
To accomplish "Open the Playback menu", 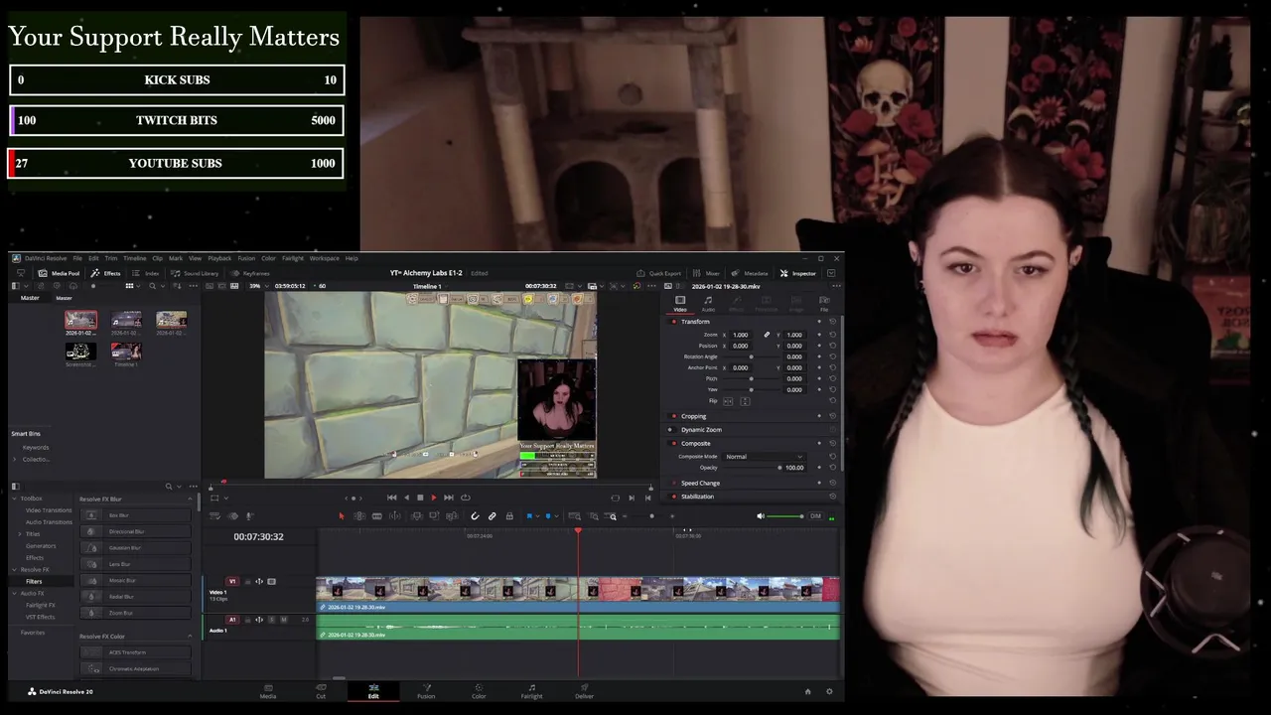I will pyautogui.click(x=219, y=258).
